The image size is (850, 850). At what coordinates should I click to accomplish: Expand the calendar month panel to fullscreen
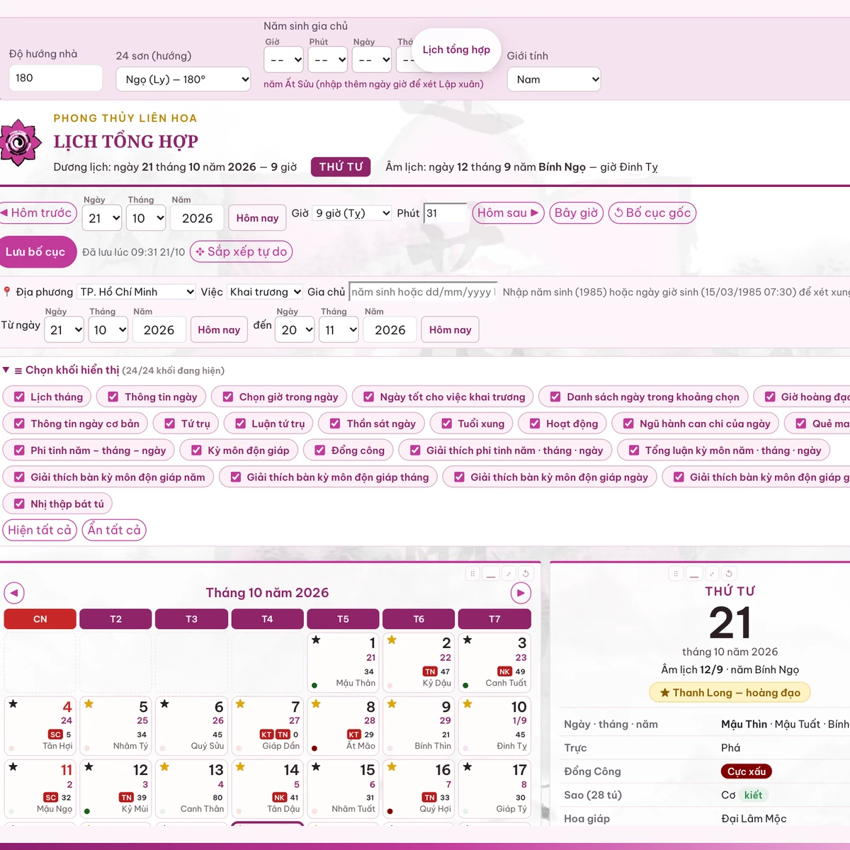508,574
